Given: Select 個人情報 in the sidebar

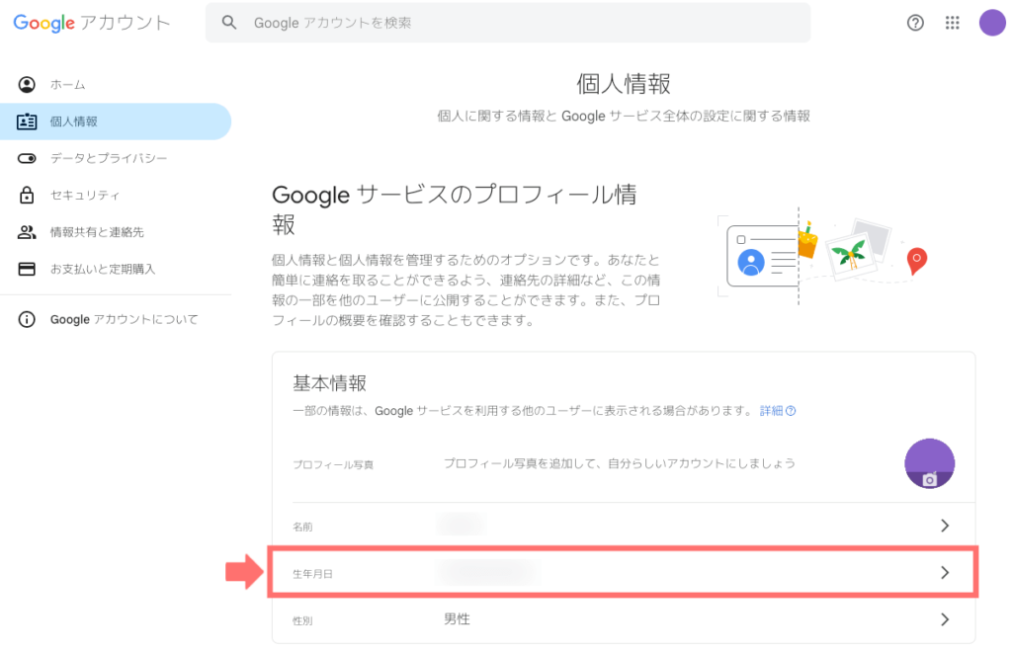Looking at the screenshot, I should [116, 122].
